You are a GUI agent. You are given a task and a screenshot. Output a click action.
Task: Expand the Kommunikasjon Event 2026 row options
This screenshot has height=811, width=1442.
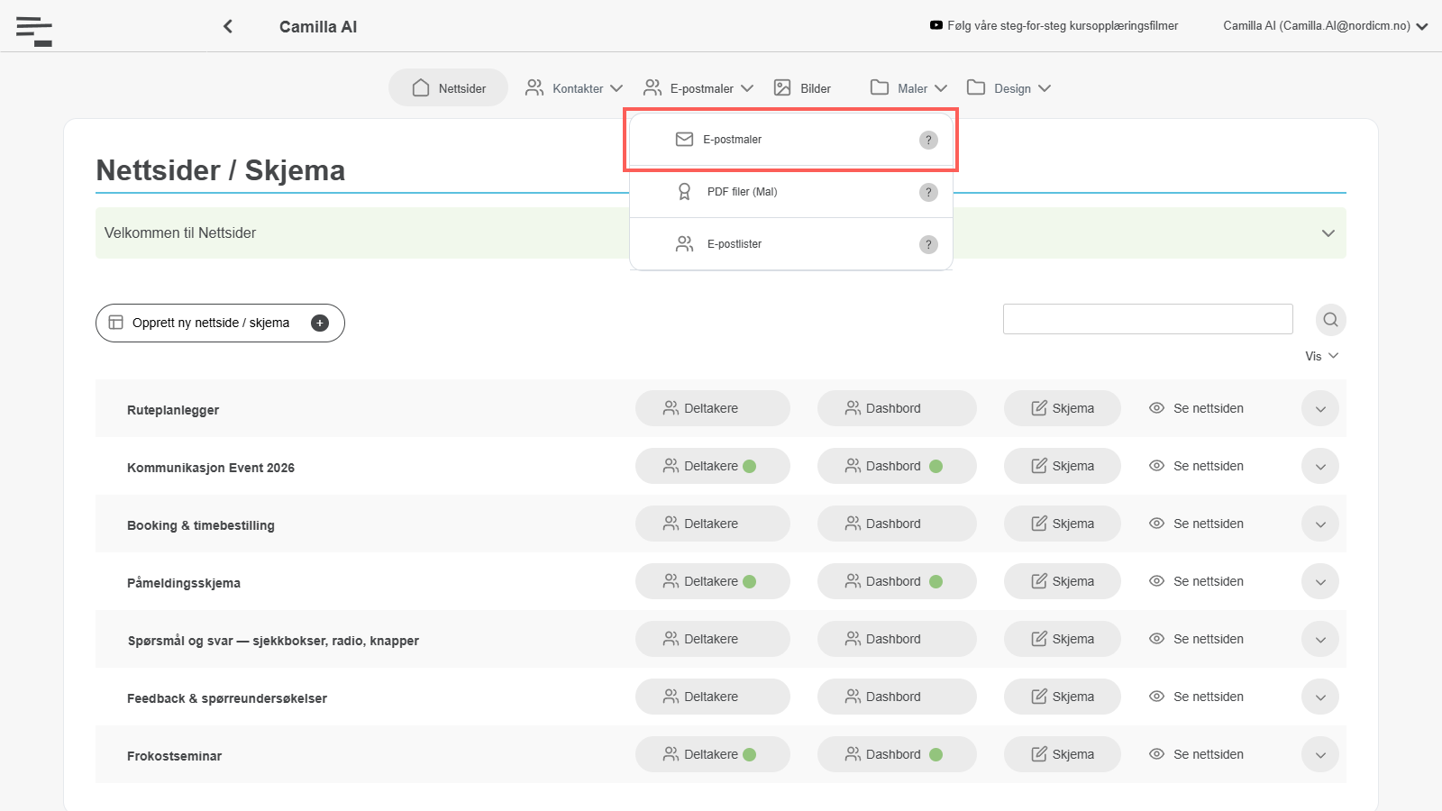pyautogui.click(x=1320, y=467)
